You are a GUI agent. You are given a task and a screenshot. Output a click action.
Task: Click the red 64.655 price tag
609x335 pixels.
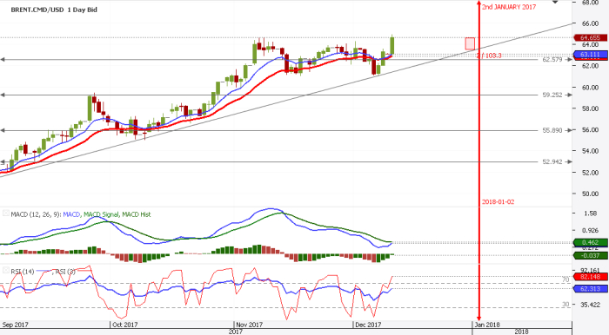[591, 38]
